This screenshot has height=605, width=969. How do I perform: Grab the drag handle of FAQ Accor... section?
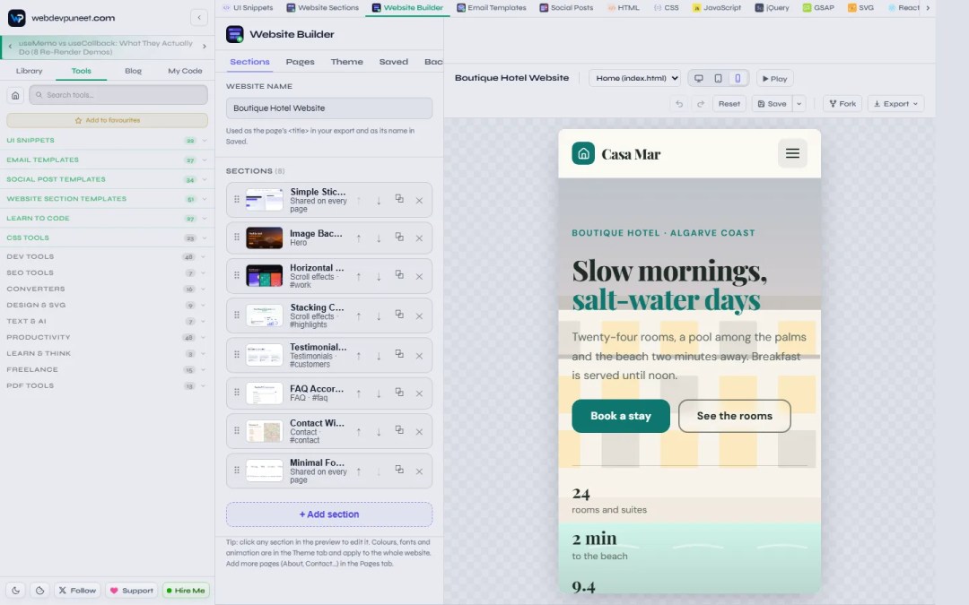(237, 392)
